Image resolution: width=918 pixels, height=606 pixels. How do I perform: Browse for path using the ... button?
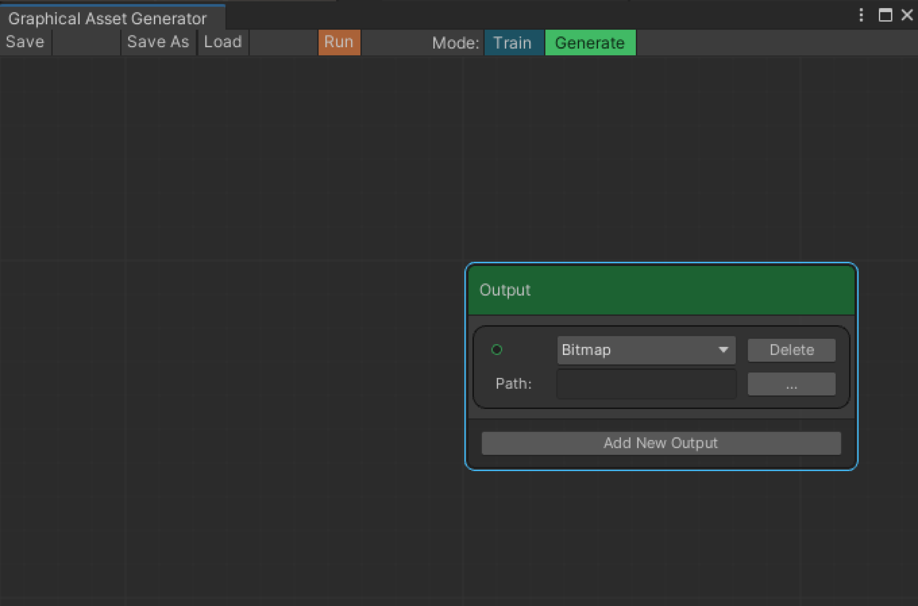point(791,384)
